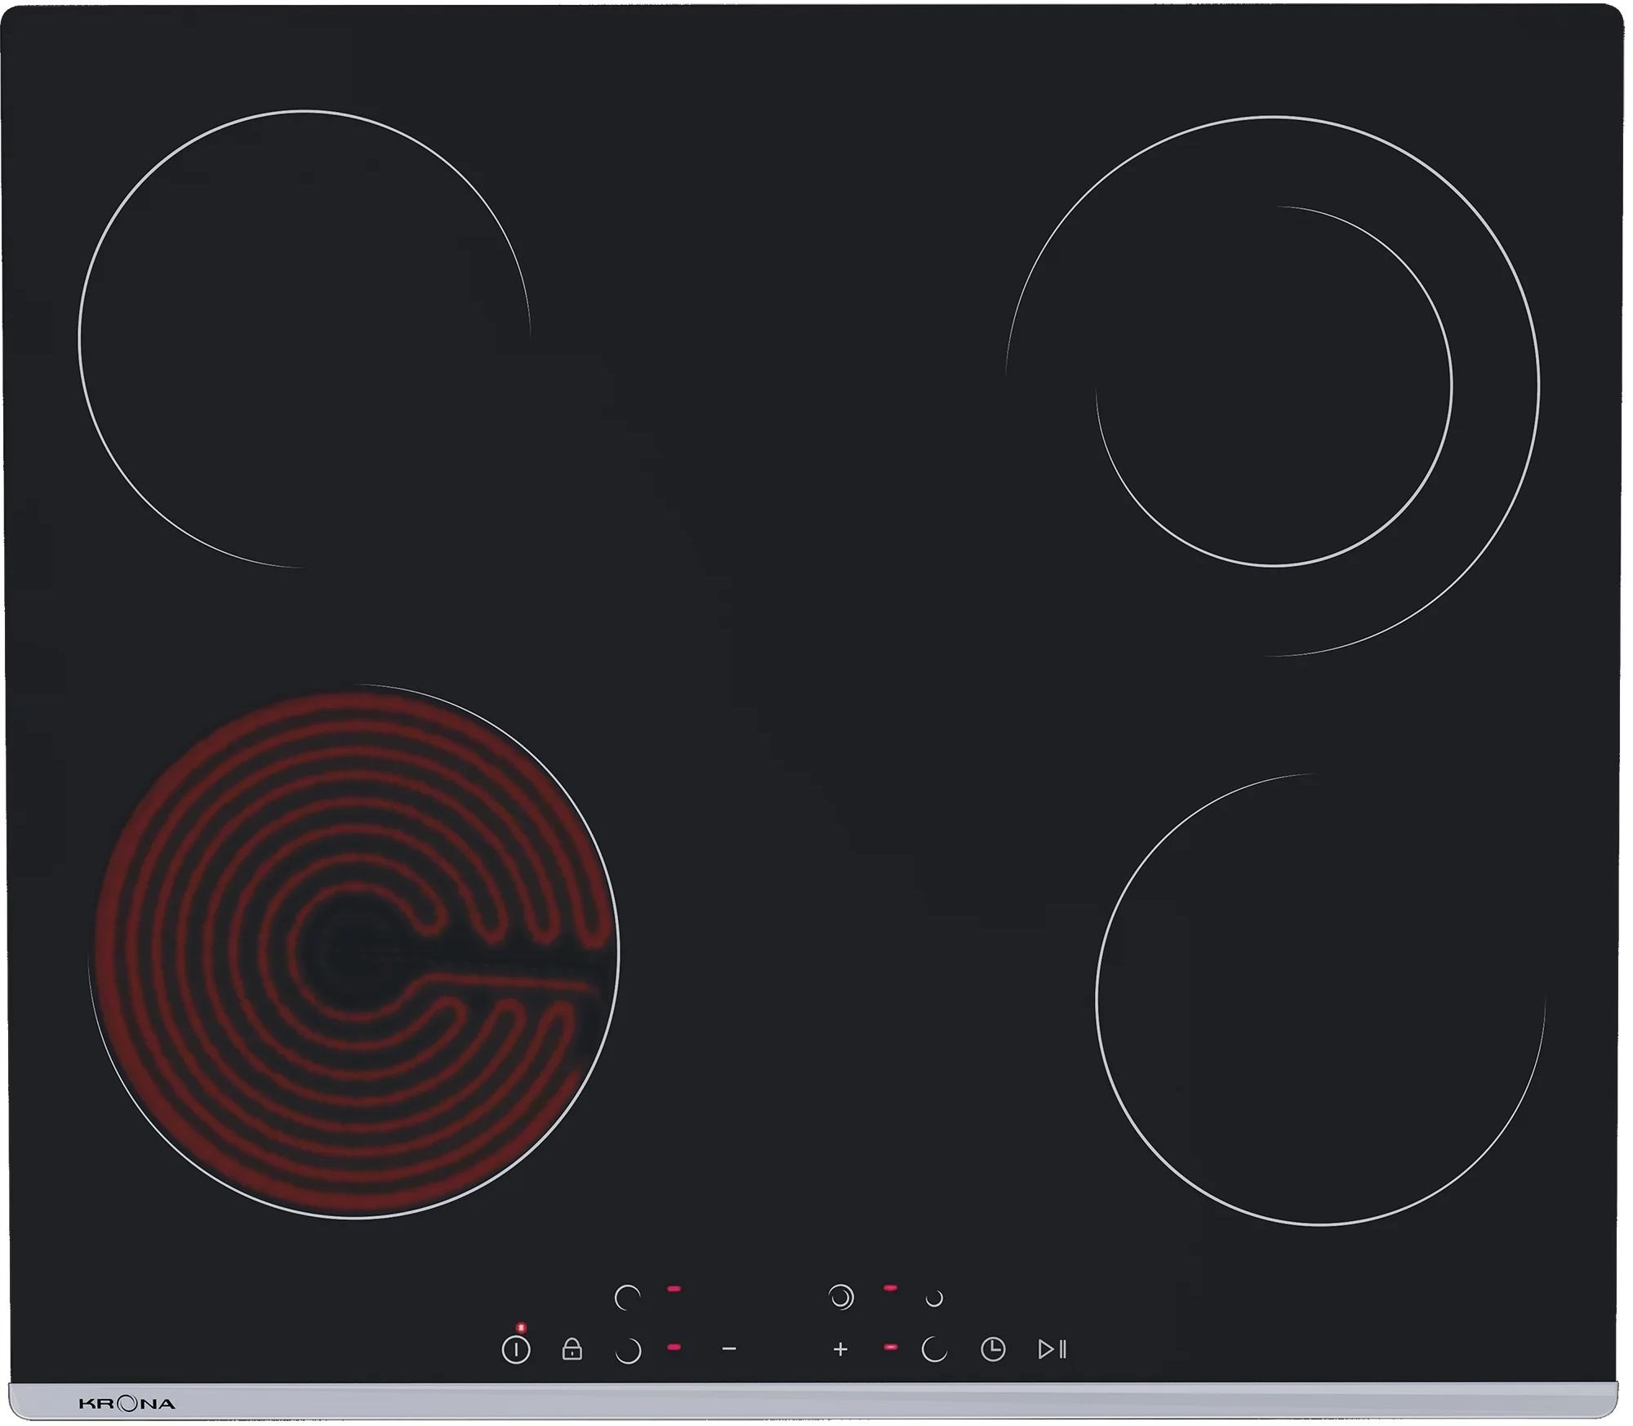Tap the child lock padlock icon

(572, 1348)
